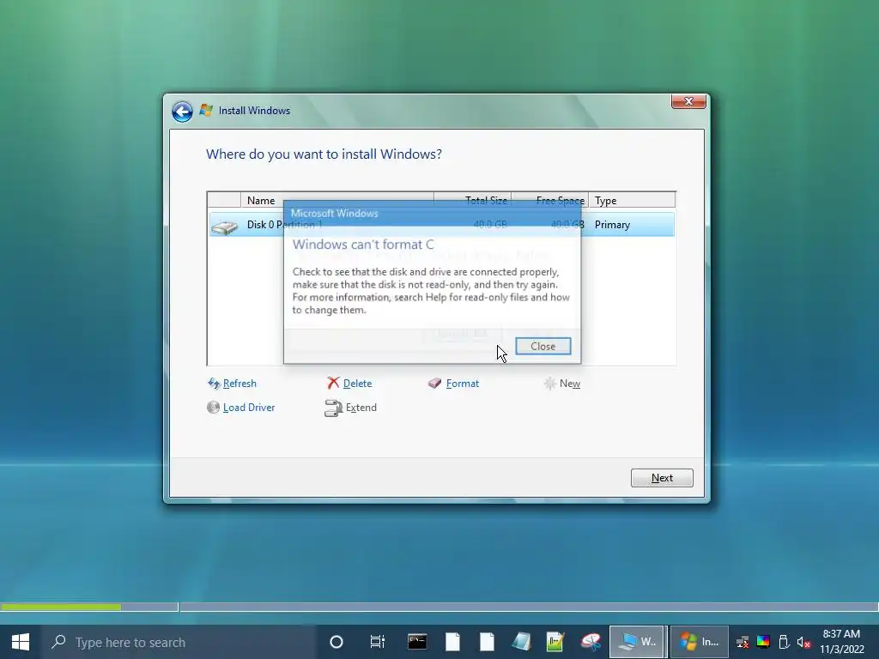Format the selected partition
This screenshot has height=659, width=879.
tap(453, 384)
